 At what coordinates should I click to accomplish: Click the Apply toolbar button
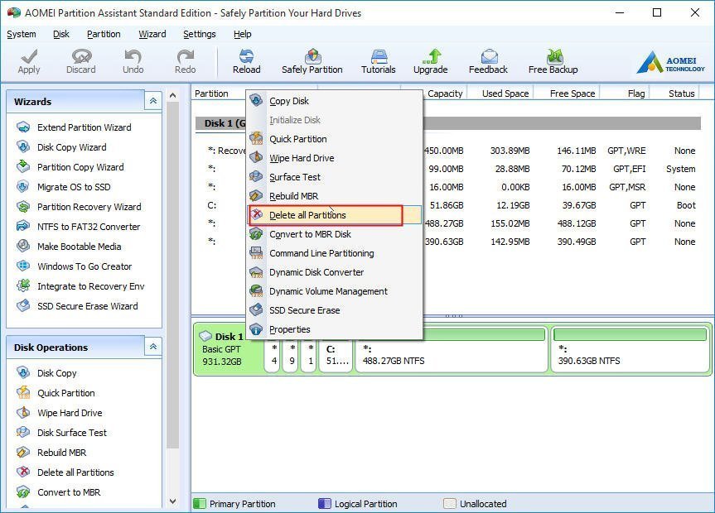[29, 61]
